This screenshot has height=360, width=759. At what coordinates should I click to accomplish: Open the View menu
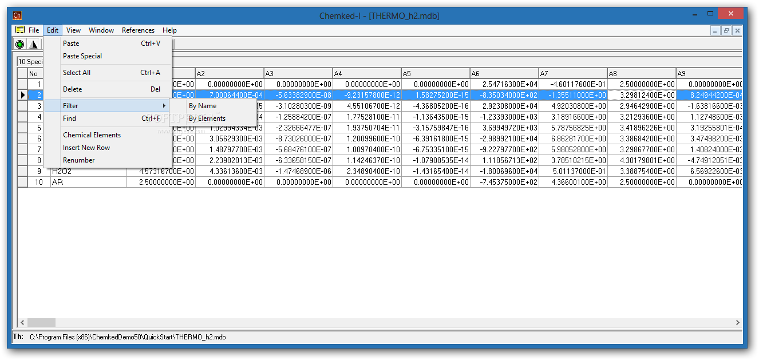[x=73, y=30]
